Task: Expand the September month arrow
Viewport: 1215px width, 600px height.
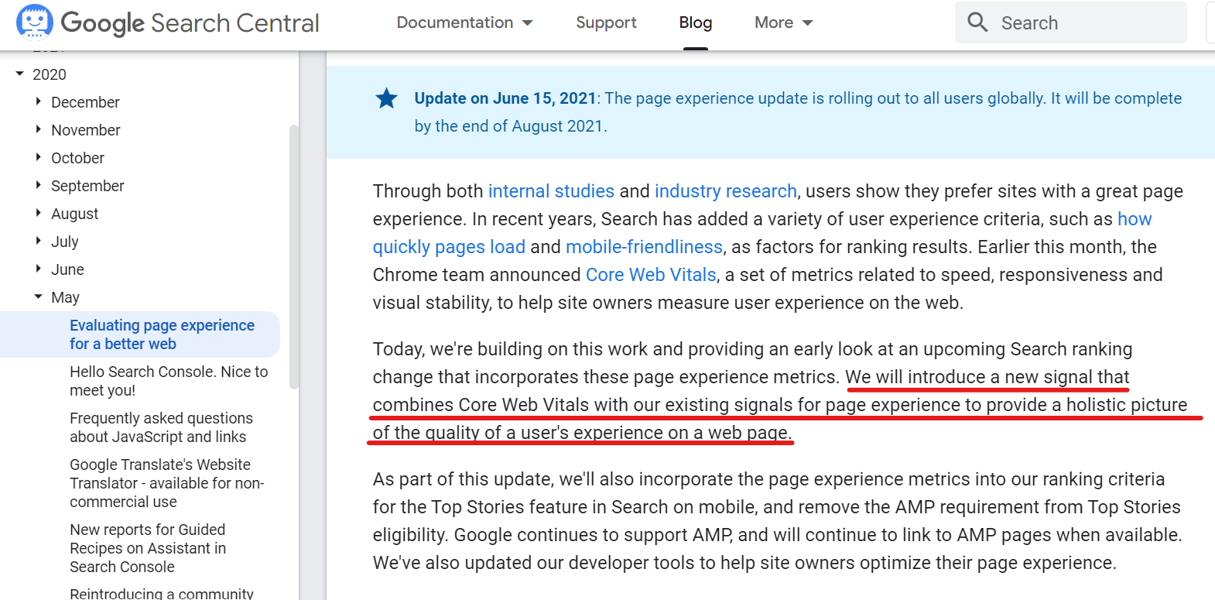Action: point(39,185)
